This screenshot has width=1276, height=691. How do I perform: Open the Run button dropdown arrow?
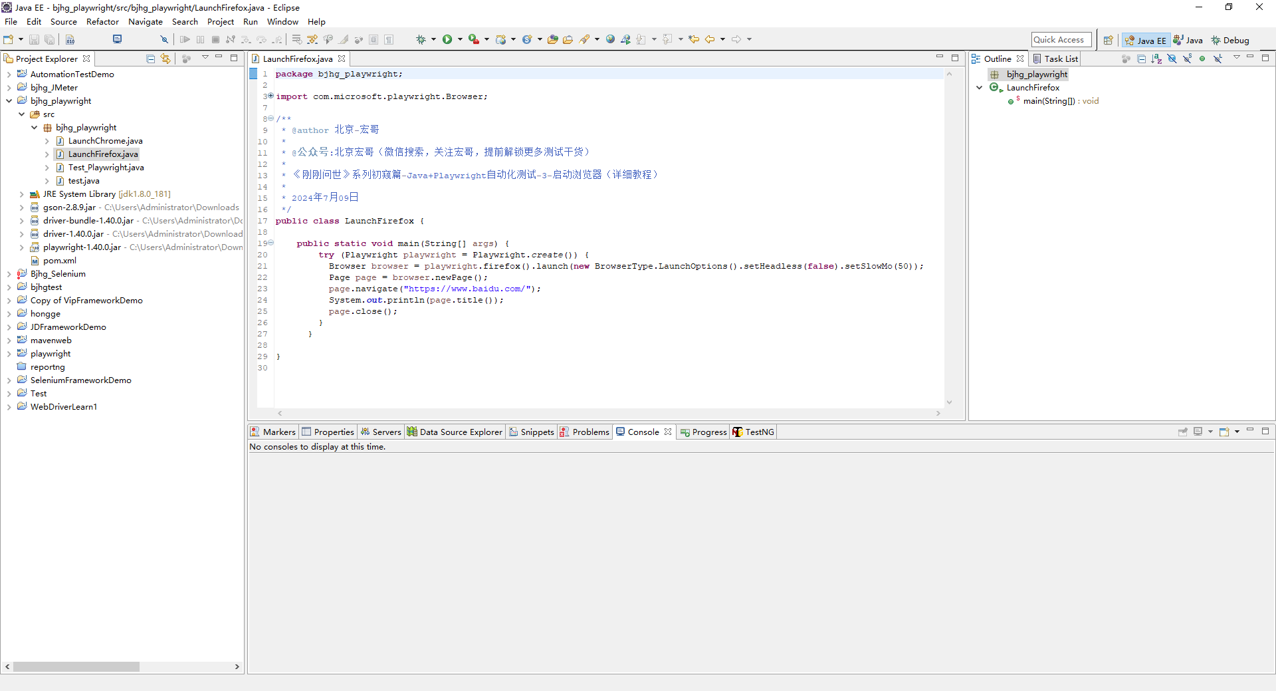[x=460, y=40]
